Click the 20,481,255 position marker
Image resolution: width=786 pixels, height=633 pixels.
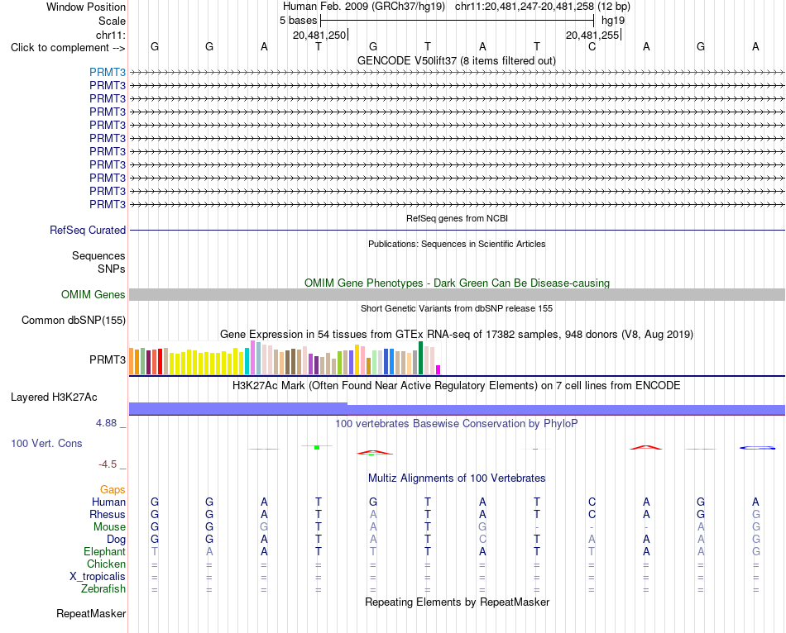(x=593, y=35)
